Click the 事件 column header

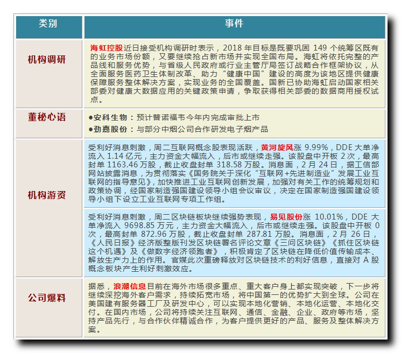point(234,27)
